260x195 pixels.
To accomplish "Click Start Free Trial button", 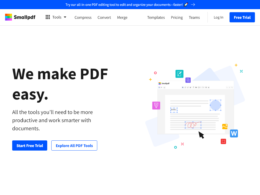I will [x=30, y=145].
